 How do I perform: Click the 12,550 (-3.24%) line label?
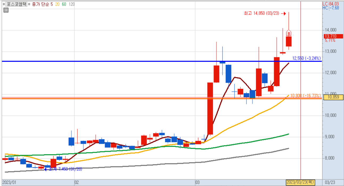pos(306,58)
